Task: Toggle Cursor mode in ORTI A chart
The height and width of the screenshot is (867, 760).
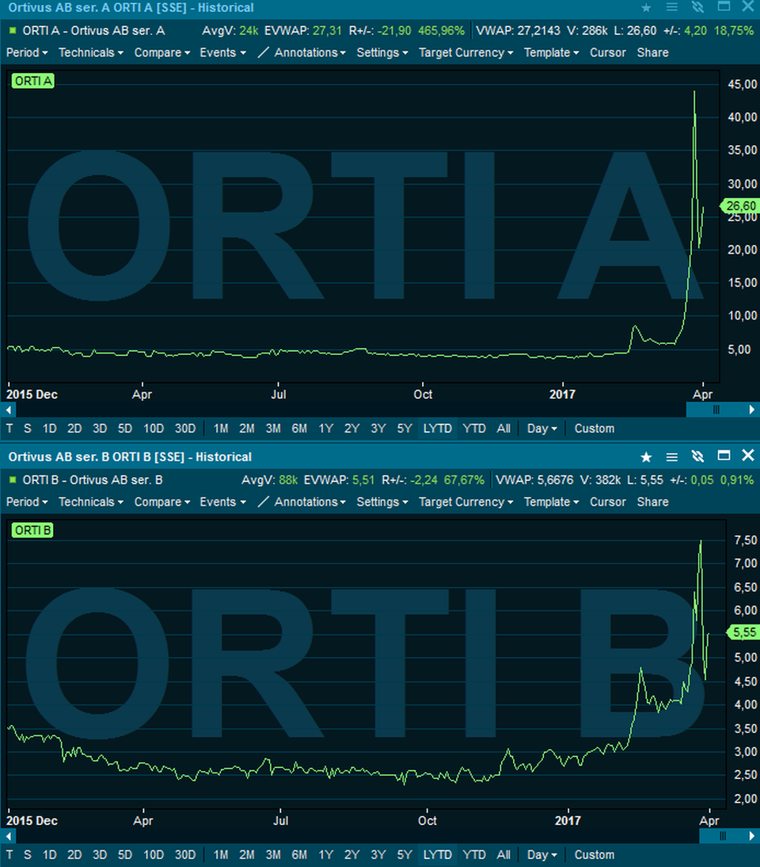Action: tap(607, 52)
